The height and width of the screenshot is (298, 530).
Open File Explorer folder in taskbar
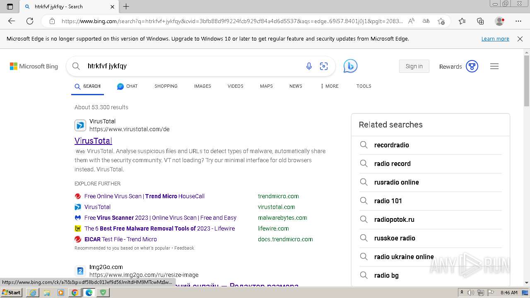tap(47, 293)
